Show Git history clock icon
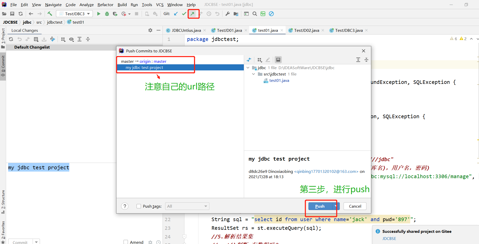 (x=209, y=14)
